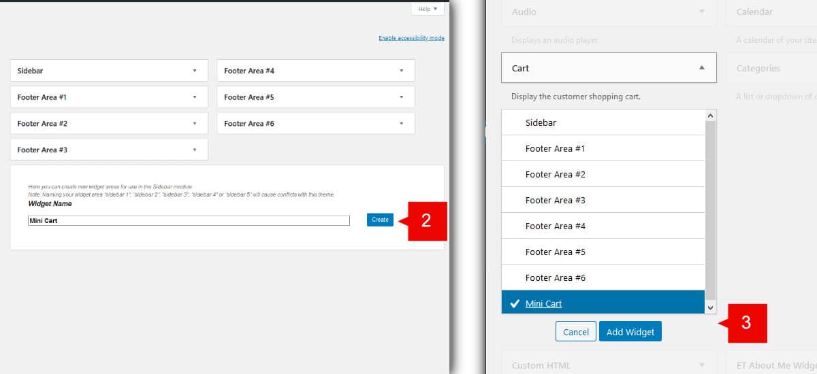The width and height of the screenshot is (817, 374).
Task: Select the Sidebar option in chooser list
Action: tap(541, 122)
